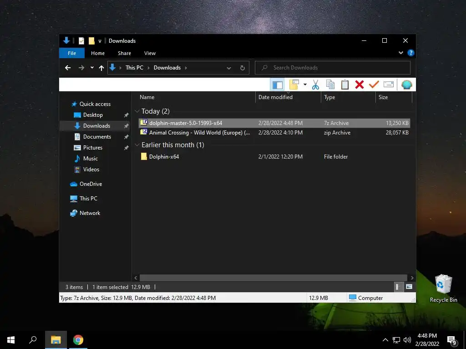Select Quick access in sidebar
Viewport: 466px width, 349px height.
click(x=95, y=104)
